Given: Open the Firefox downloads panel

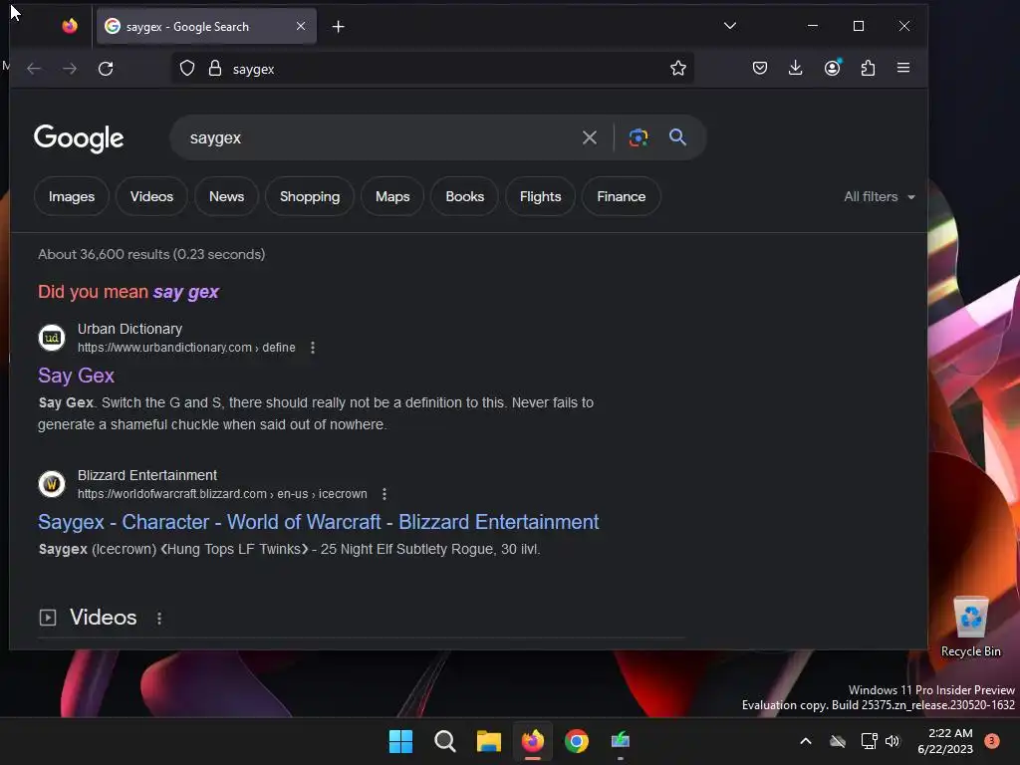Looking at the screenshot, I should click(795, 68).
